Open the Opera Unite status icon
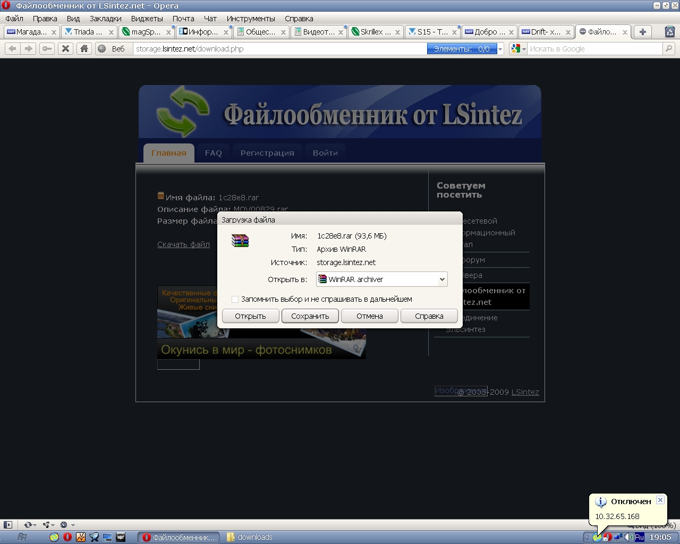Screen dimensions: 680x544 click(46, 524)
